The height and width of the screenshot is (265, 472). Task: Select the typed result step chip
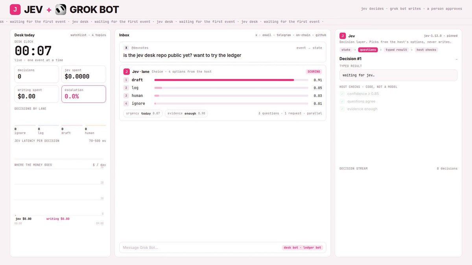(x=396, y=50)
